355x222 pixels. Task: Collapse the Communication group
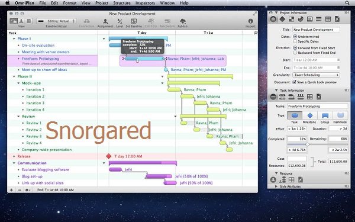[x=14, y=163]
